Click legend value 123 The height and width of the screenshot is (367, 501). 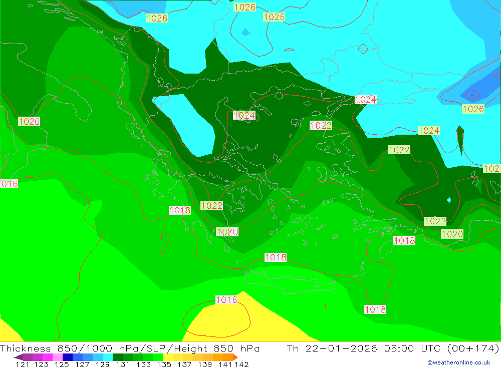pos(41,364)
